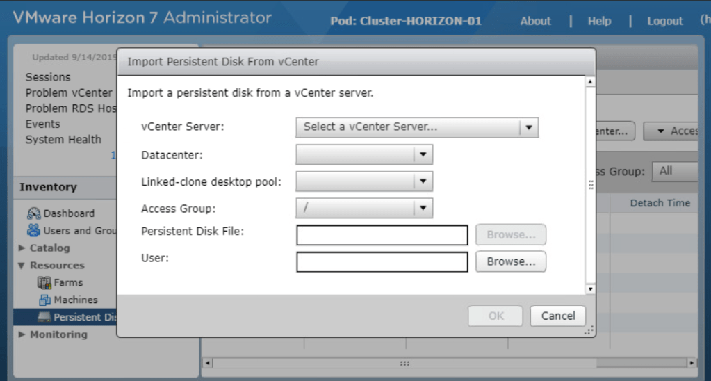Click dialog scrollbar down arrow
Viewport: 711px width, 381px height.
point(590,289)
